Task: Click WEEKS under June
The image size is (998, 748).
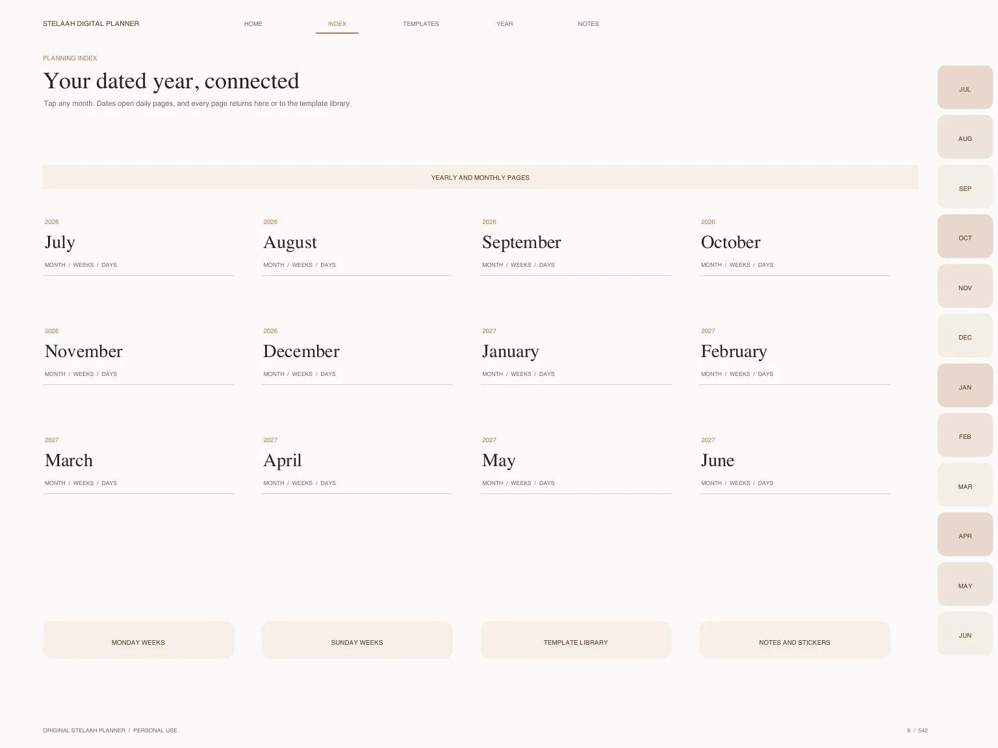Action: (x=740, y=483)
